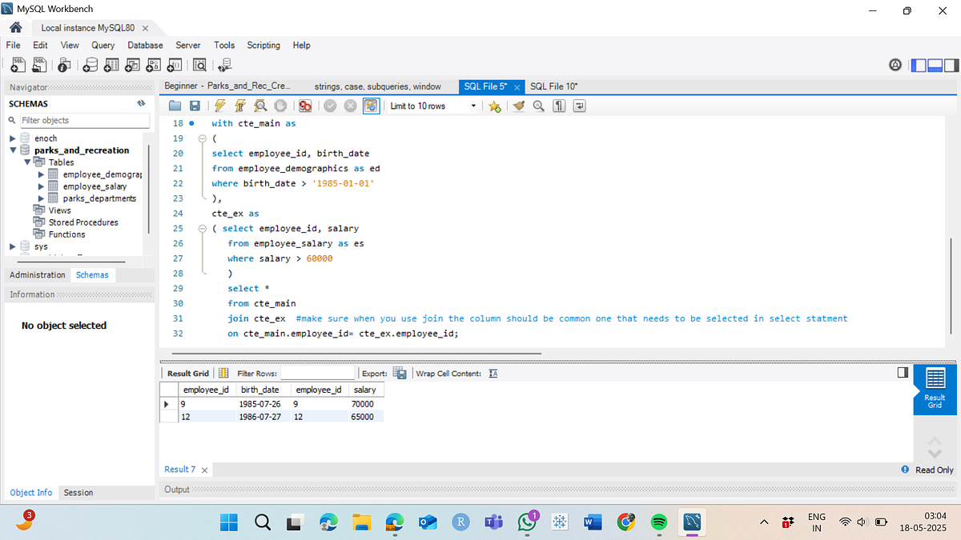961x540 pixels.
Task: Create a new schema on the connected server
Action: (90, 65)
